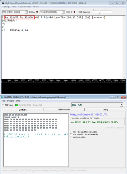Image resolution: width=127 pixels, height=174 pixels.
Task: Open the Info menu in GetKISS+
Action: (x=18, y=101)
